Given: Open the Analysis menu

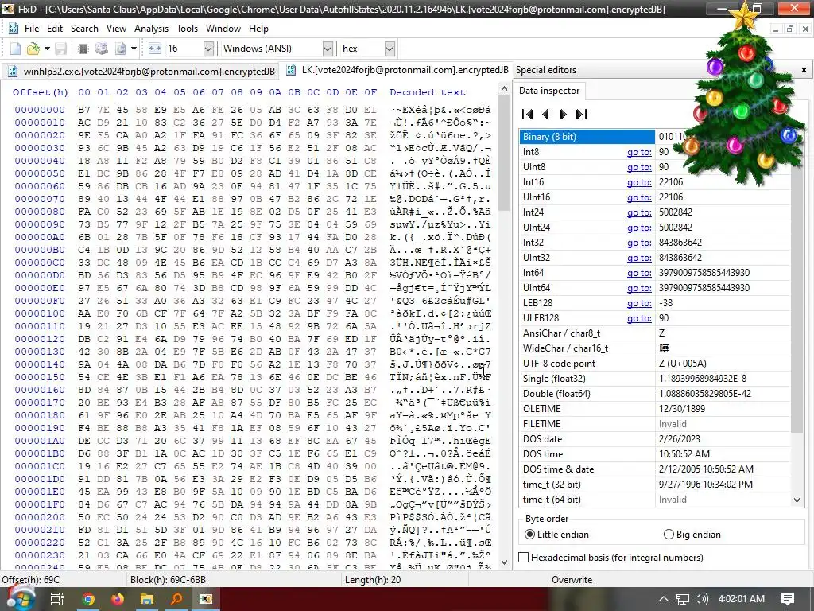Looking at the screenshot, I should pyautogui.click(x=151, y=29).
